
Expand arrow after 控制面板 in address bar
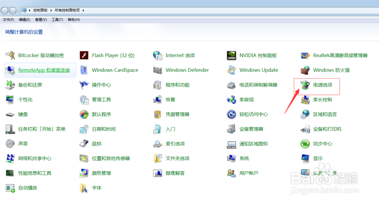click(51, 10)
